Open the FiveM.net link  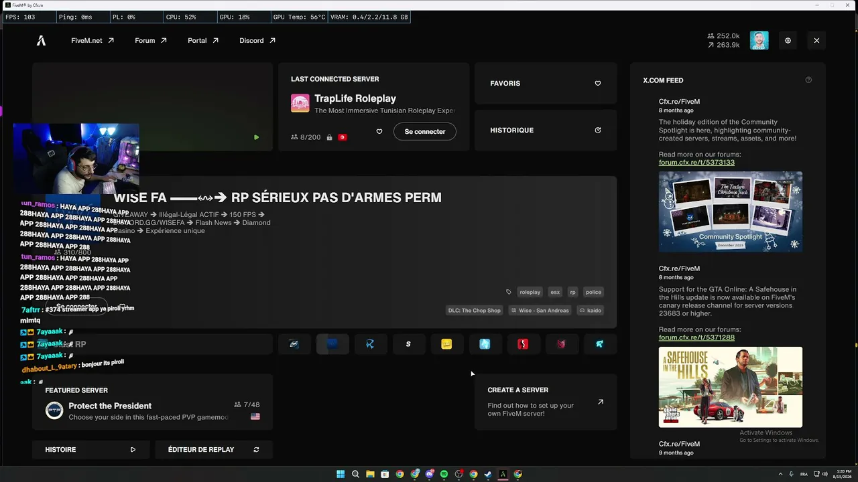[93, 41]
